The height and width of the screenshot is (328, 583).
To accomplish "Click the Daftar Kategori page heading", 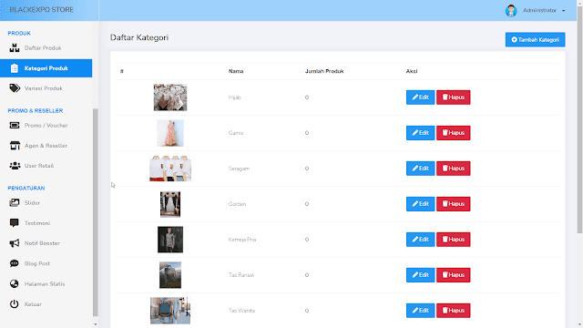I will pos(139,37).
